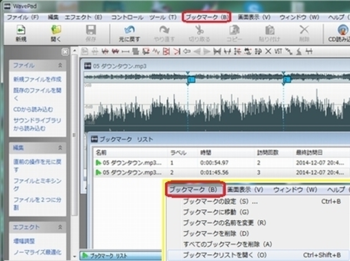The image size is (350, 261).
Task: Open the 編集 menu in the menu bar
Action: (53, 17)
